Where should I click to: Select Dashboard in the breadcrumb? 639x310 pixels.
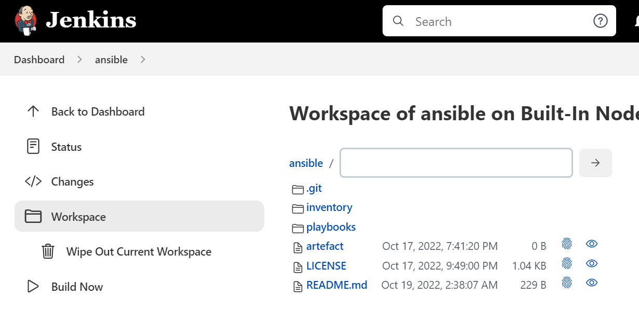coord(39,59)
